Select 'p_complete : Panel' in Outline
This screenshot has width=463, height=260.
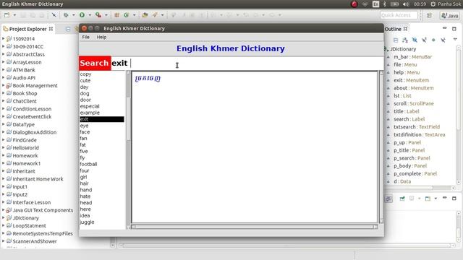tap(415, 173)
